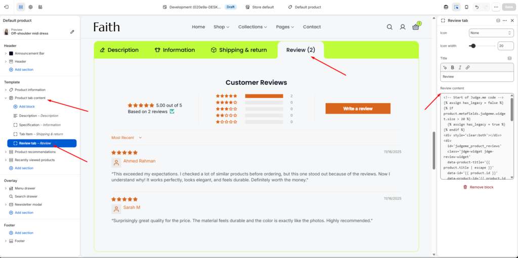
Task: Collapse the Product tab content section
Action: (x=6, y=98)
